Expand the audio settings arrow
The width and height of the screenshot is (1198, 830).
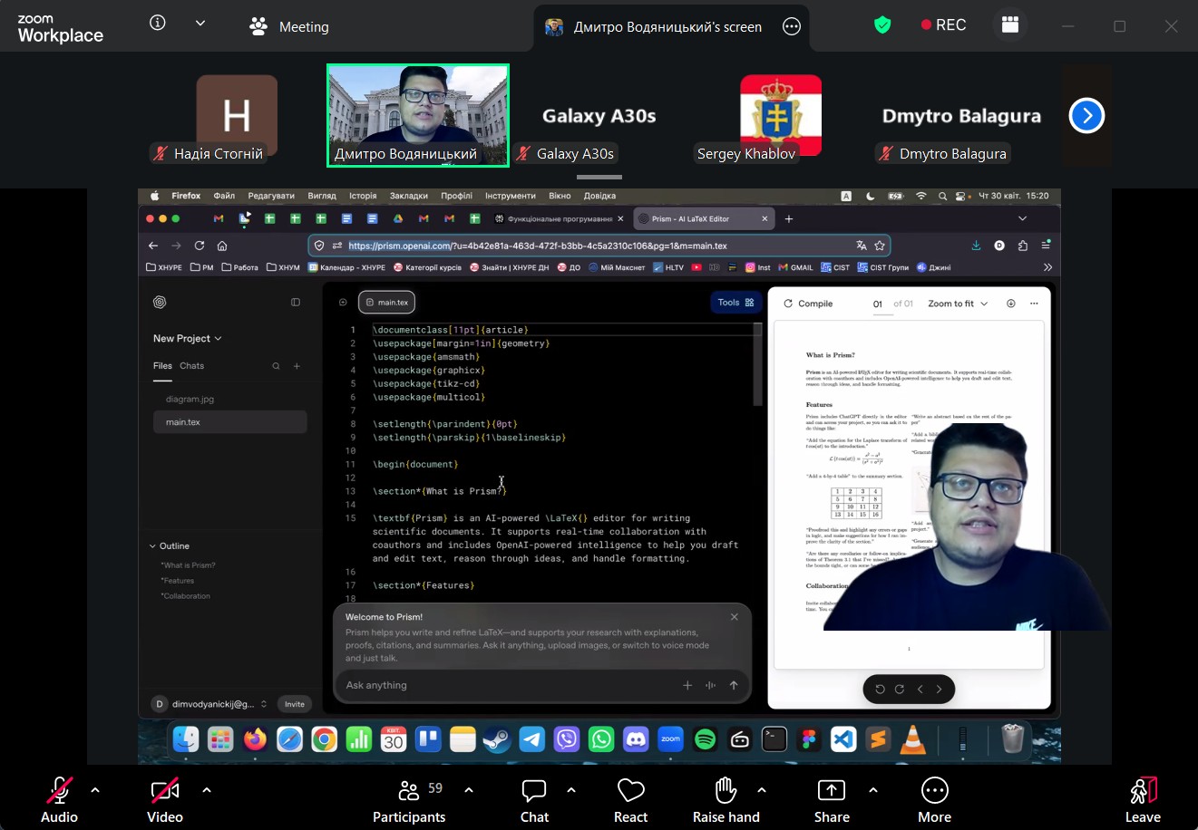click(95, 790)
